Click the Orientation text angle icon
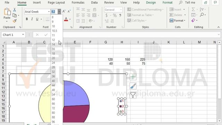This screenshot has height=125, width=222. click(x=91, y=21)
